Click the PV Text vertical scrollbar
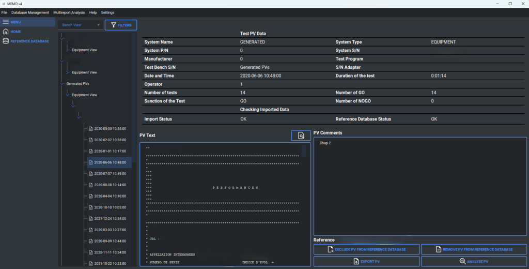529x269 pixels. 304,151
